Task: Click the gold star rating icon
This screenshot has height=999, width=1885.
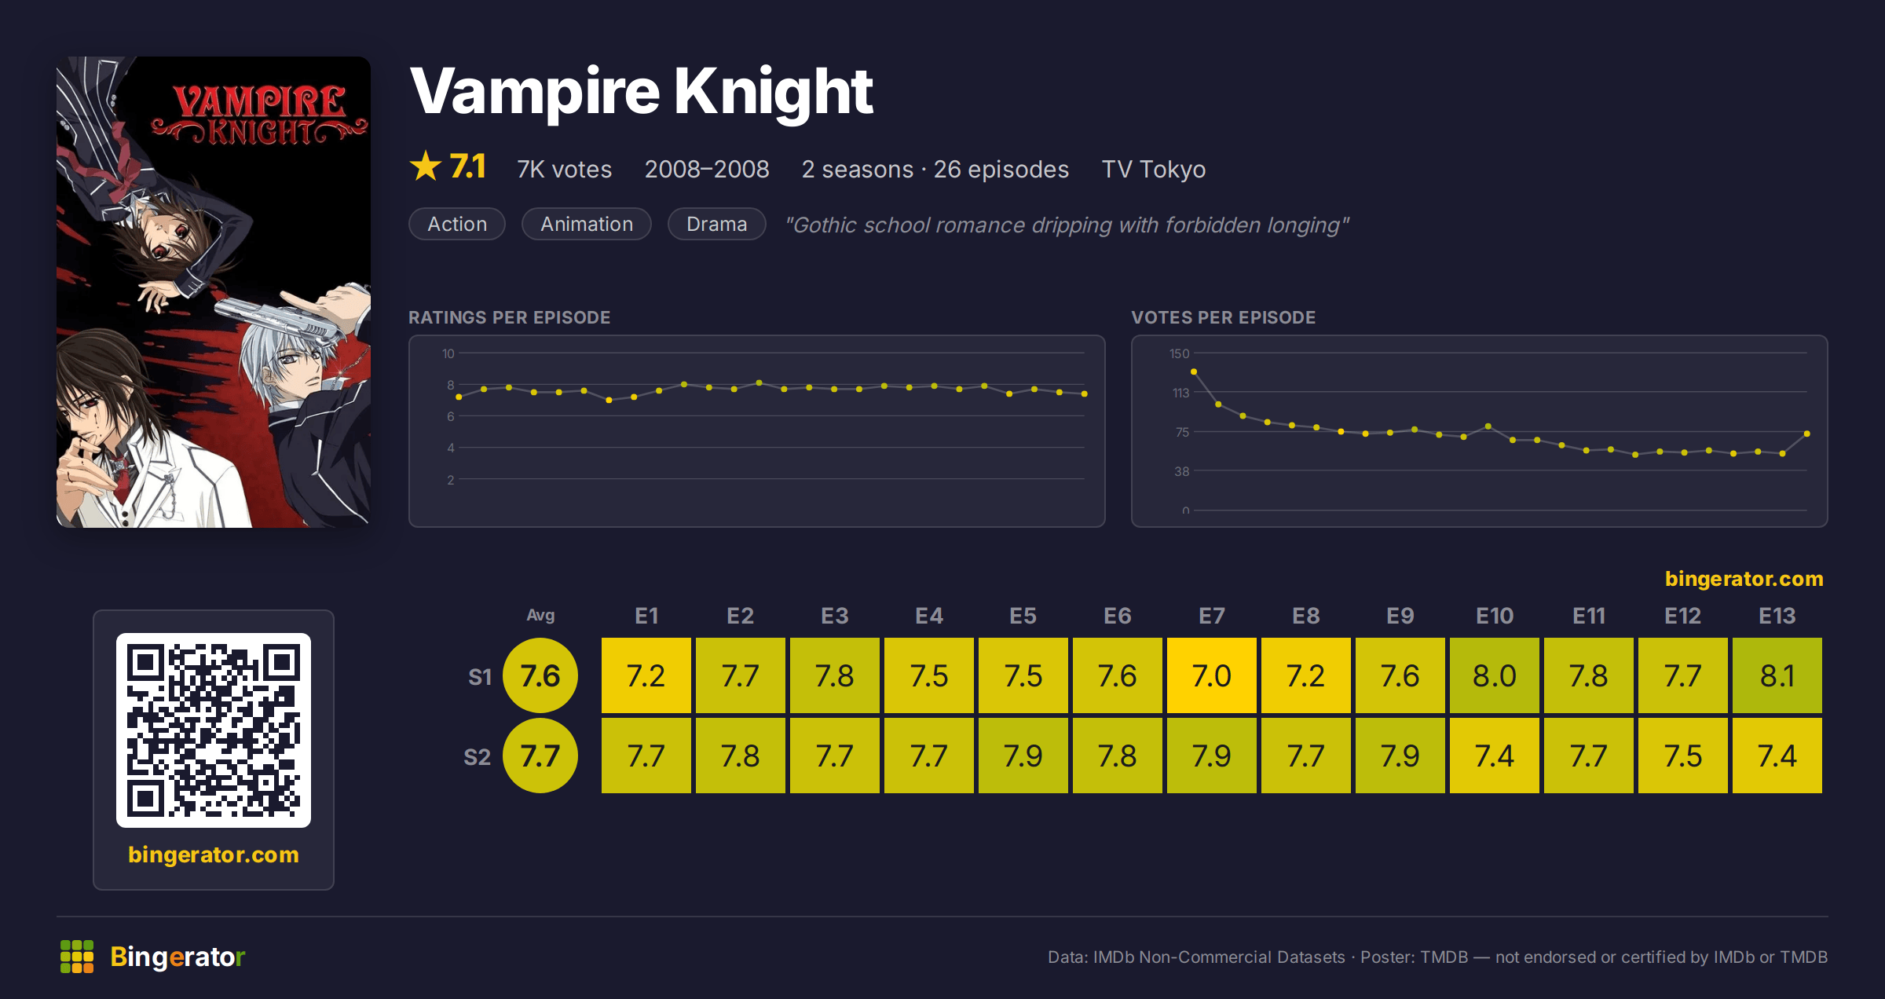Action: click(x=426, y=166)
